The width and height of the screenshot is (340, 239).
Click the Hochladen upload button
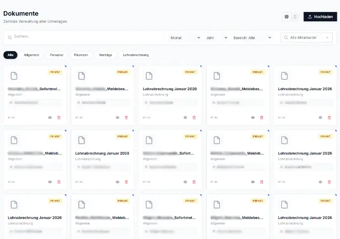click(x=320, y=16)
